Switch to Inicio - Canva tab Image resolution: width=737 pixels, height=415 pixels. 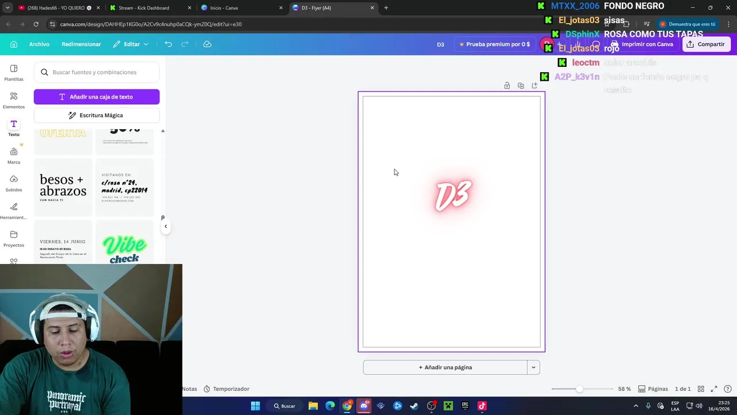tap(241, 8)
